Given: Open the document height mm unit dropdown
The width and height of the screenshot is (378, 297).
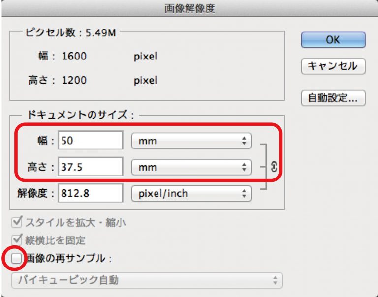Looking at the screenshot, I should pyautogui.click(x=191, y=167).
